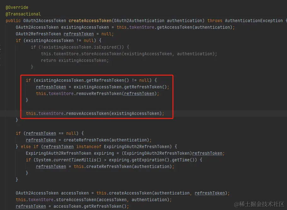Click the 'instanceof' keyword
Image resolution: width=287 pixels, height=210 pixels.
(x=89, y=147)
